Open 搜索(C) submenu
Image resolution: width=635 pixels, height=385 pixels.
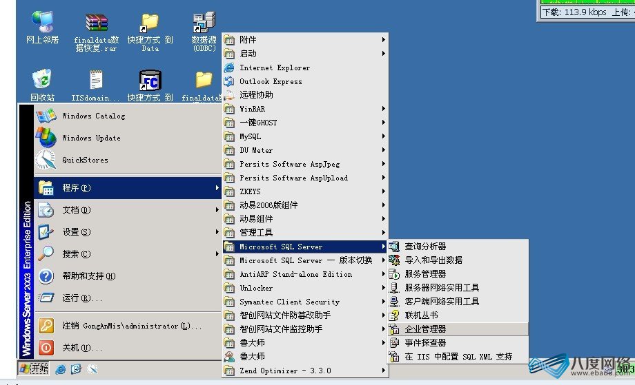(x=128, y=253)
